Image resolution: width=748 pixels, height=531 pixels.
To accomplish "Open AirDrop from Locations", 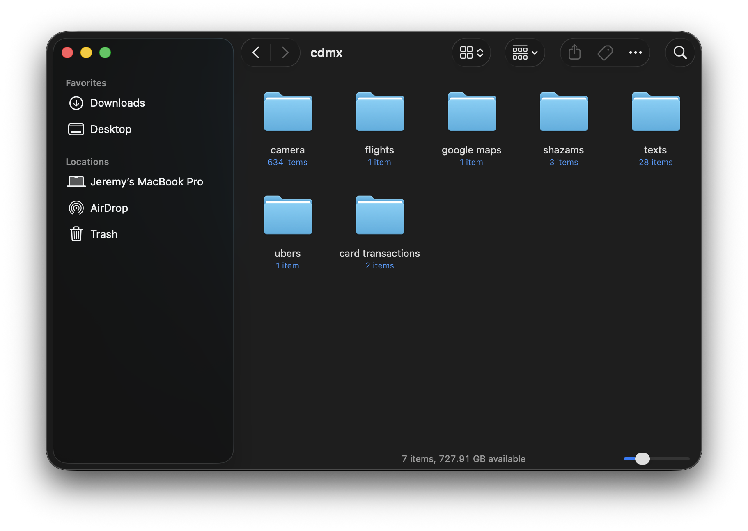I will click(109, 208).
